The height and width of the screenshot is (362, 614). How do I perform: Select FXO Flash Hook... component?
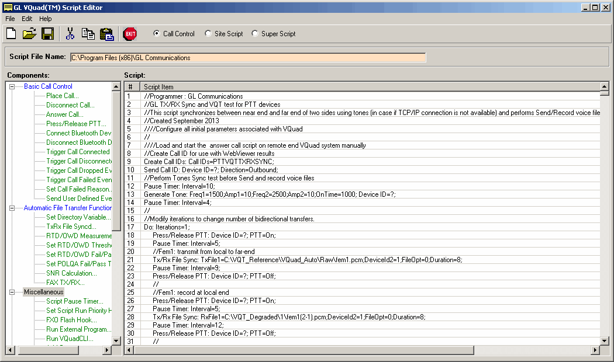click(x=71, y=320)
